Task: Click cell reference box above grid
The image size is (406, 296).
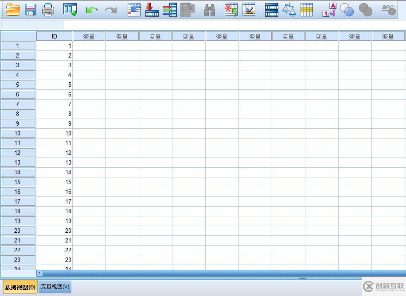Action: (32, 25)
